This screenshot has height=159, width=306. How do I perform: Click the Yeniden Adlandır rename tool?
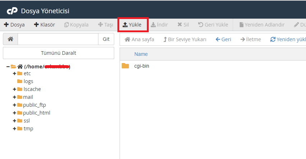262,25
